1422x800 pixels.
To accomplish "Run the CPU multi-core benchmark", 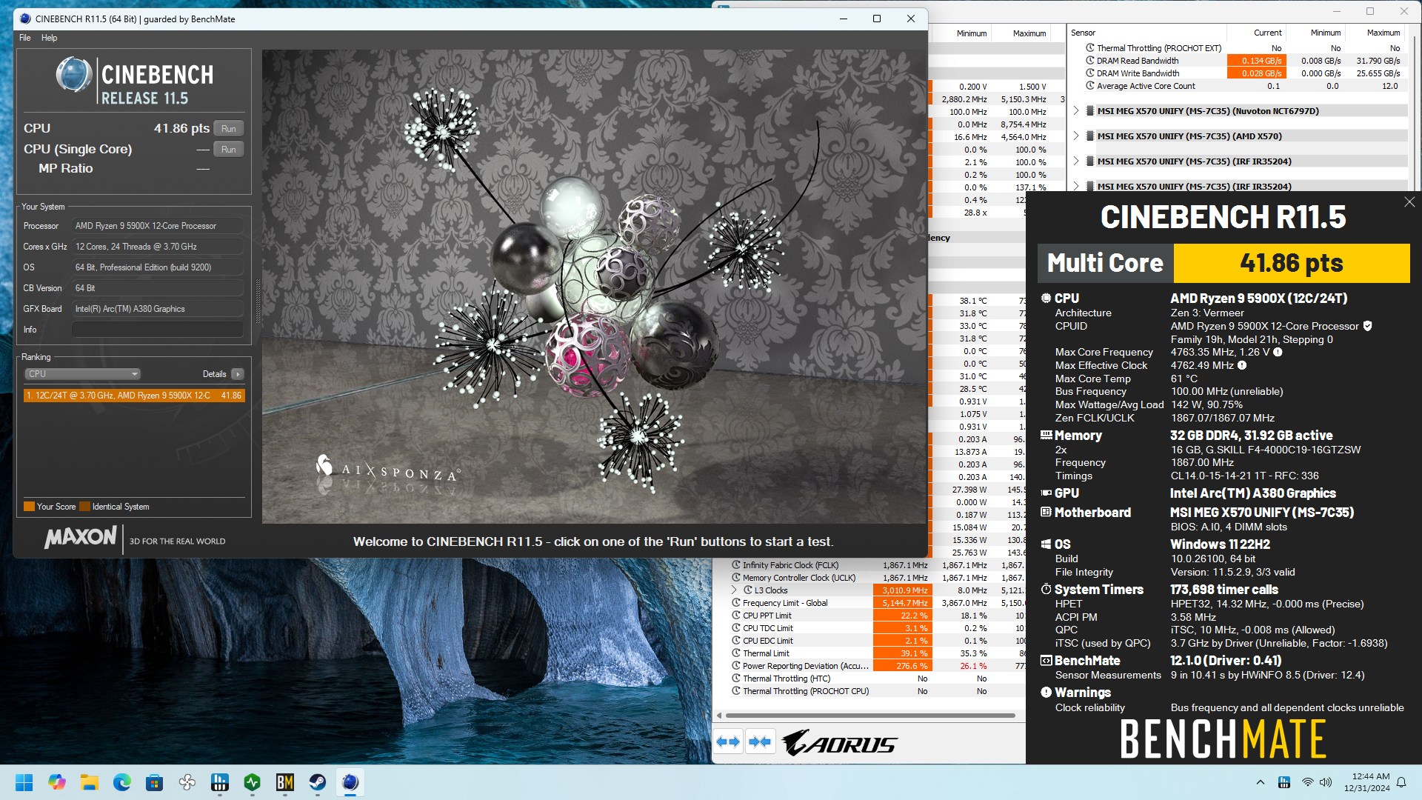I will pos(228,128).
